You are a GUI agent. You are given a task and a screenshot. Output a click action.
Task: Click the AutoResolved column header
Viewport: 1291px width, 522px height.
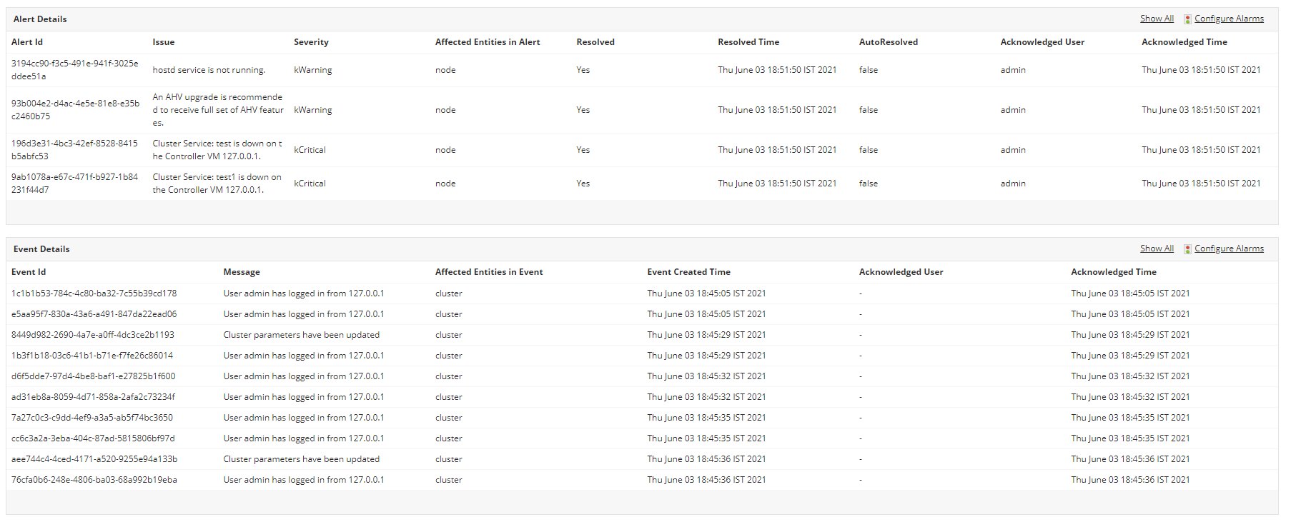pyautogui.click(x=888, y=42)
